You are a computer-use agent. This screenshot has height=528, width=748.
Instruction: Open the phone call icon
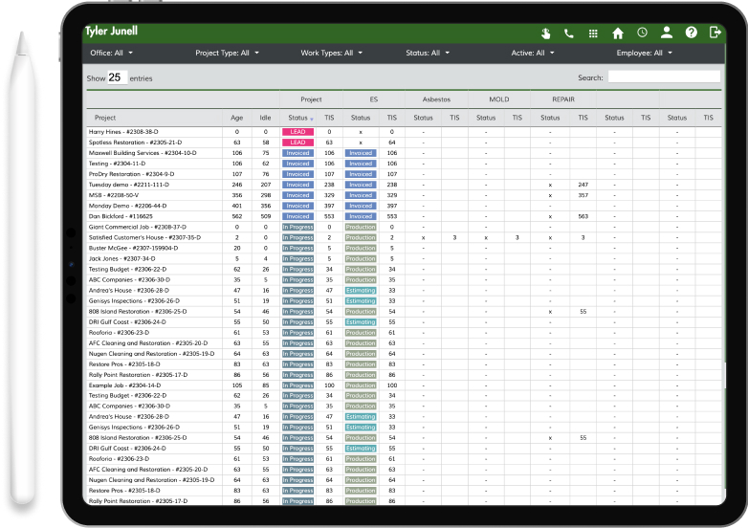click(569, 33)
